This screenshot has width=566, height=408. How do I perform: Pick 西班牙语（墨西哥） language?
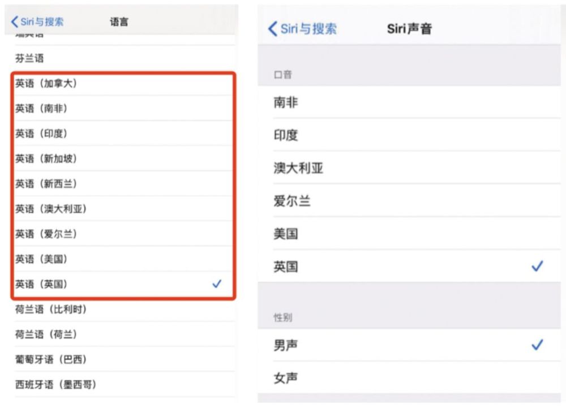point(55,385)
